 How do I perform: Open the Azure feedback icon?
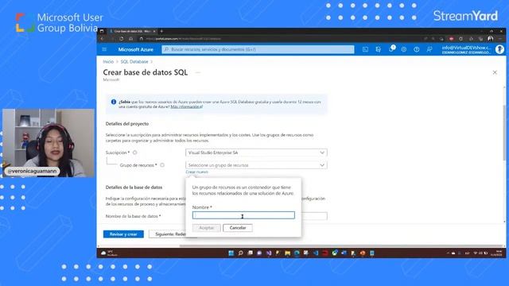pos(429,49)
